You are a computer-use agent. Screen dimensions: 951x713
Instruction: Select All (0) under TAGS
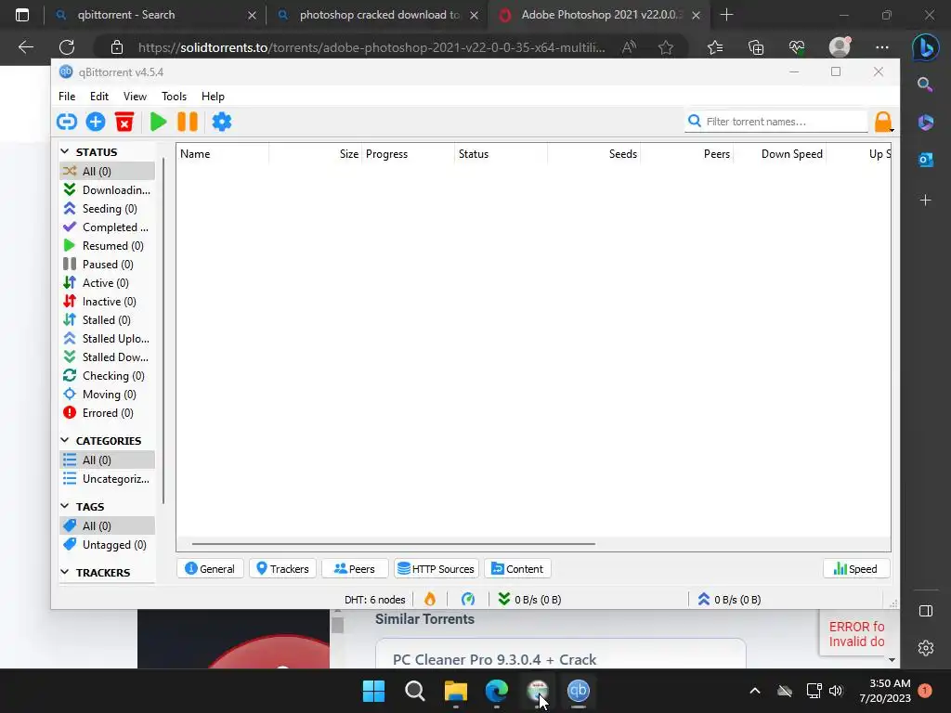point(107,525)
